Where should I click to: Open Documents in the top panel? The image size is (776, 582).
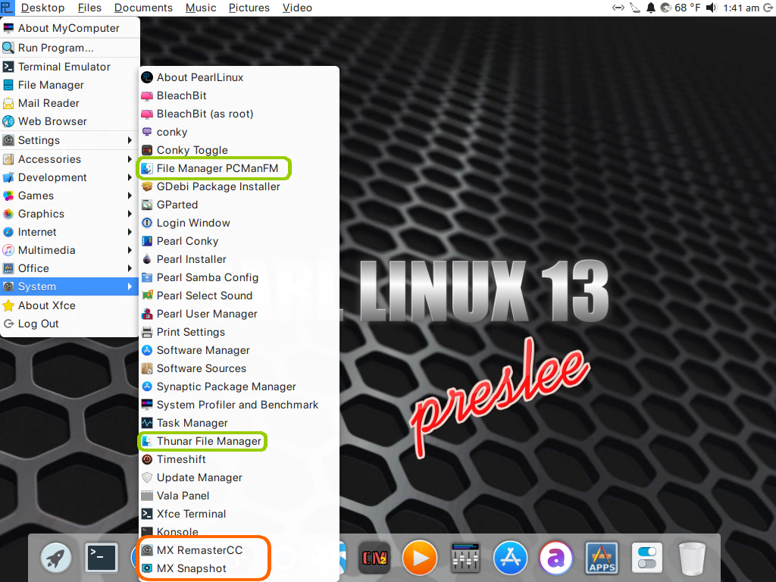pos(143,8)
